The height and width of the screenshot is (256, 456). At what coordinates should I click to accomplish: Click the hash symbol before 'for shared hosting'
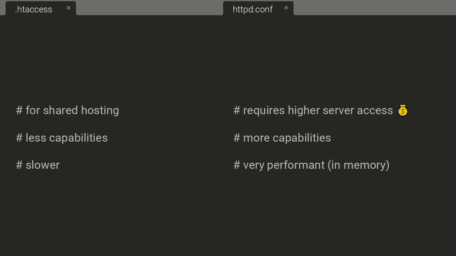click(x=19, y=110)
